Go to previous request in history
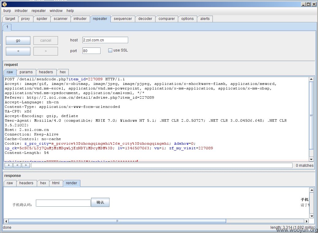This screenshot has height=233, width=318. (18, 51)
